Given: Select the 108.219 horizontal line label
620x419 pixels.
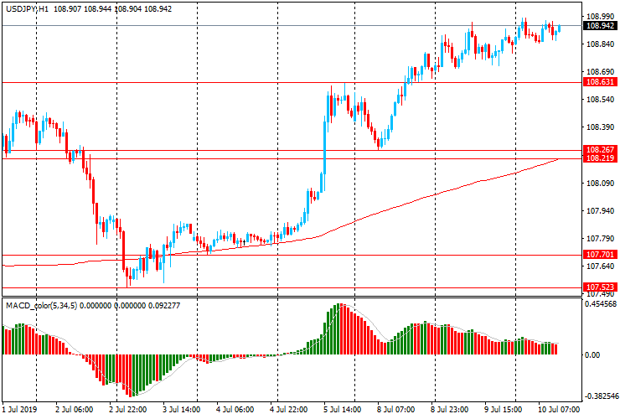Looking at the screenshot, I should pyautogui.click(x=600, y=158).
